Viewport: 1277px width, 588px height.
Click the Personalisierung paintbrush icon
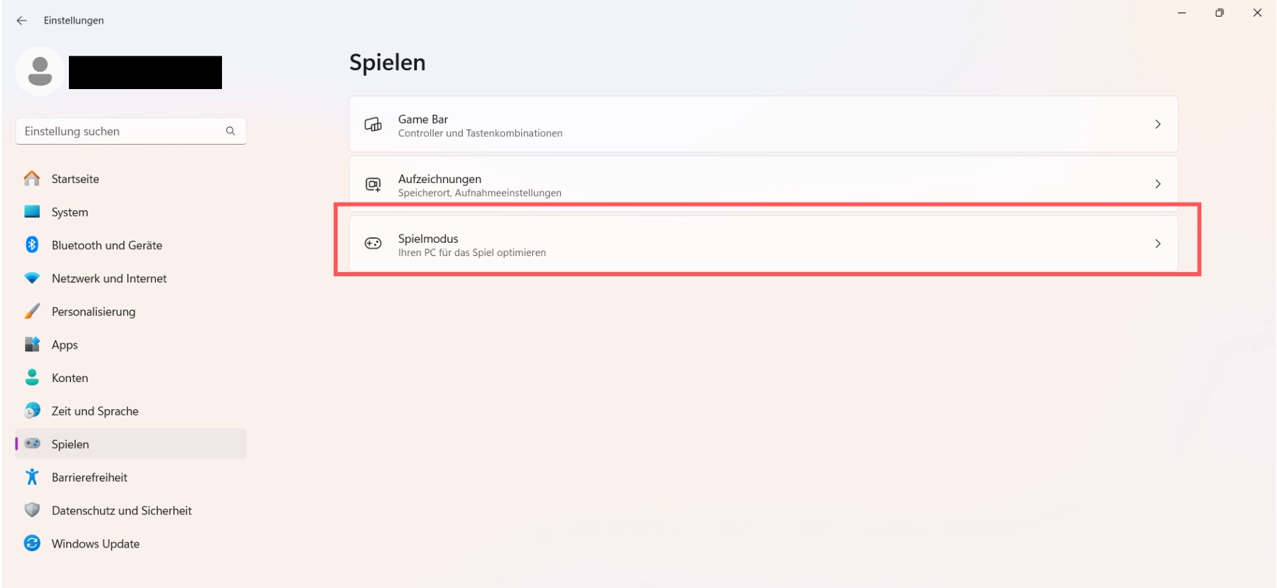pyautogui.click(x=32, y=311)
